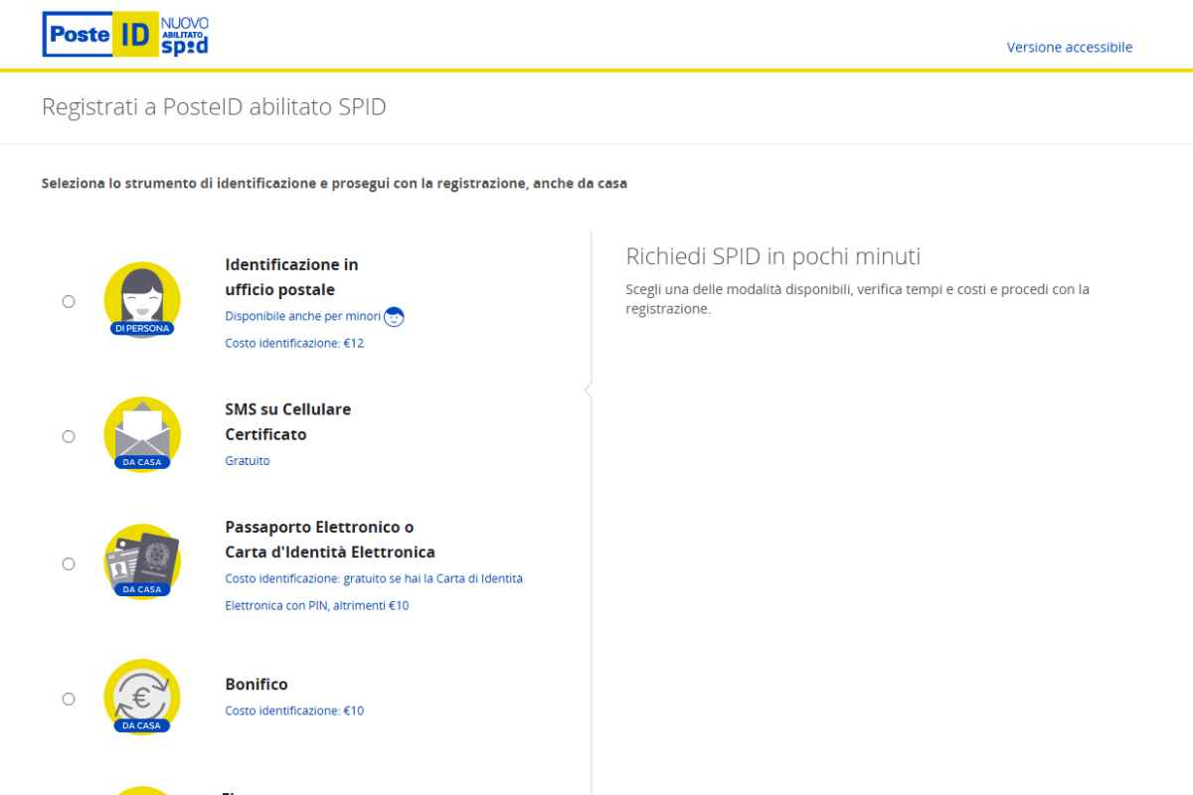The width and height of the screenshot is (1193, 795).
Task: Click the SMS envelope icon
Action: coord(142,431)
